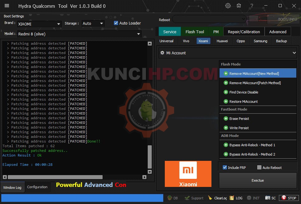This screenshot has height=204, width=301.
Task: Toggle the Auto Loader checkbox
Action: (x=116, y=23)
